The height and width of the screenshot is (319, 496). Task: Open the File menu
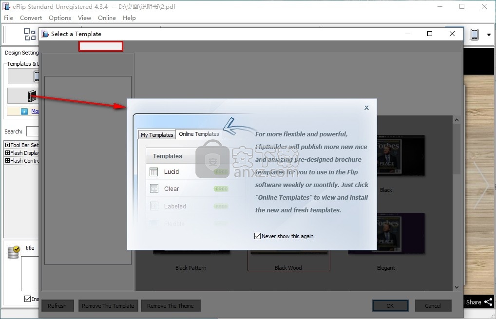click(9, 18)
